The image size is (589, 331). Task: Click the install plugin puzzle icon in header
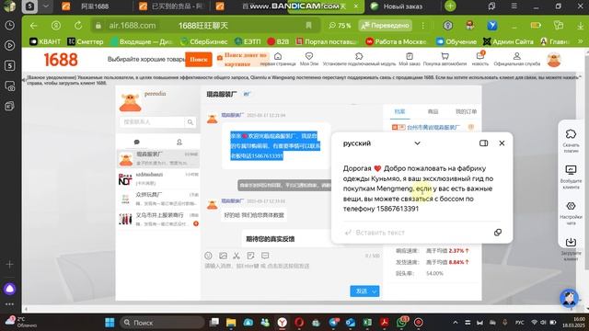coord(359,56)
